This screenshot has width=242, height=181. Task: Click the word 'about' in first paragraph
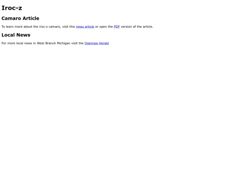[28, 27]
